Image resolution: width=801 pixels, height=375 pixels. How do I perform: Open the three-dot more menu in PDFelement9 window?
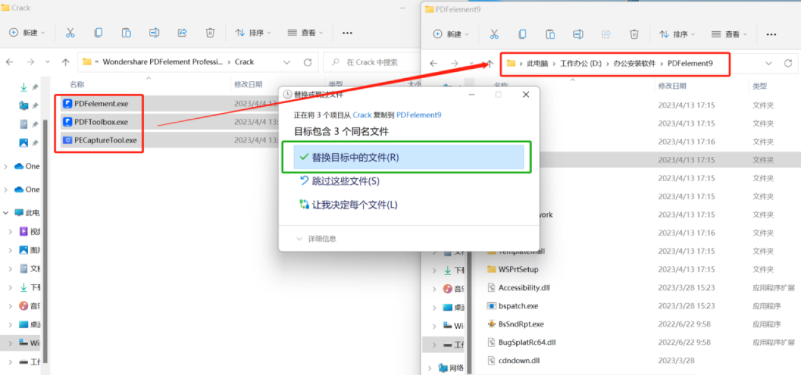click(772, 34)
